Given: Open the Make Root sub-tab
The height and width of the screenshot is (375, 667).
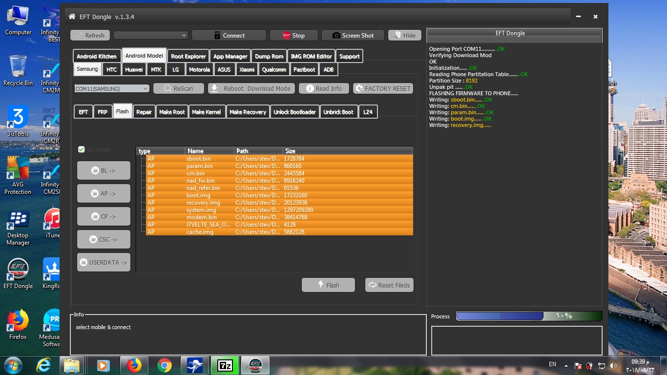Looking at the screenshot, I should tap(172, 112).
